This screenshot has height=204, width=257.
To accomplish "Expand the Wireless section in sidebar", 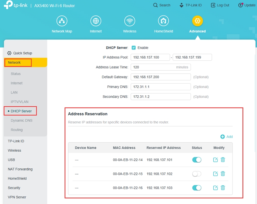I will click(14, 151).
